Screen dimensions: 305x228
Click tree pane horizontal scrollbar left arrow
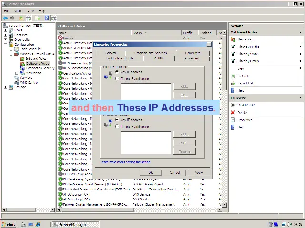pyautogui.click(x=4, y=209)
